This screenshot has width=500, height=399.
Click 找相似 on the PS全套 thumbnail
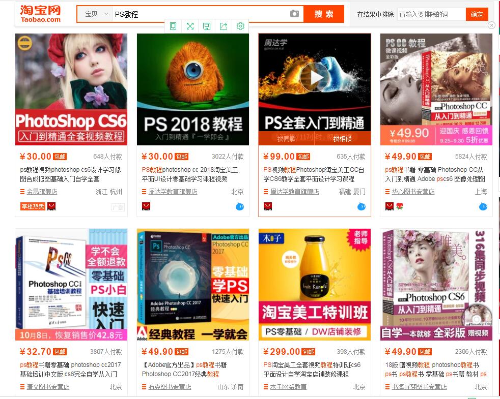click(x=343, y=139)
